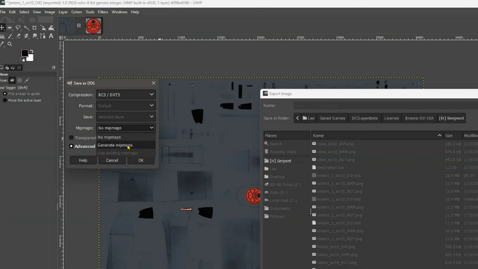The width and height of the screenshot is (478, 269).
Task: Collapse the Mipmaps dropdown
Action: (x=126, y=128)
